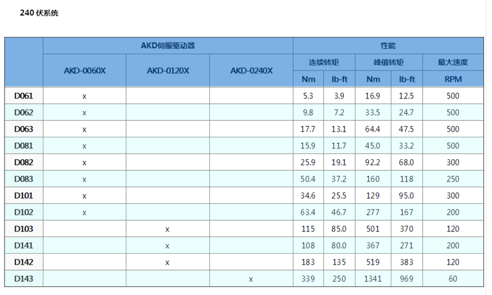Click the RPM unit header
The width and height of the screenshot is (492, 295).
pyautogui.click(x=453, y=79)
